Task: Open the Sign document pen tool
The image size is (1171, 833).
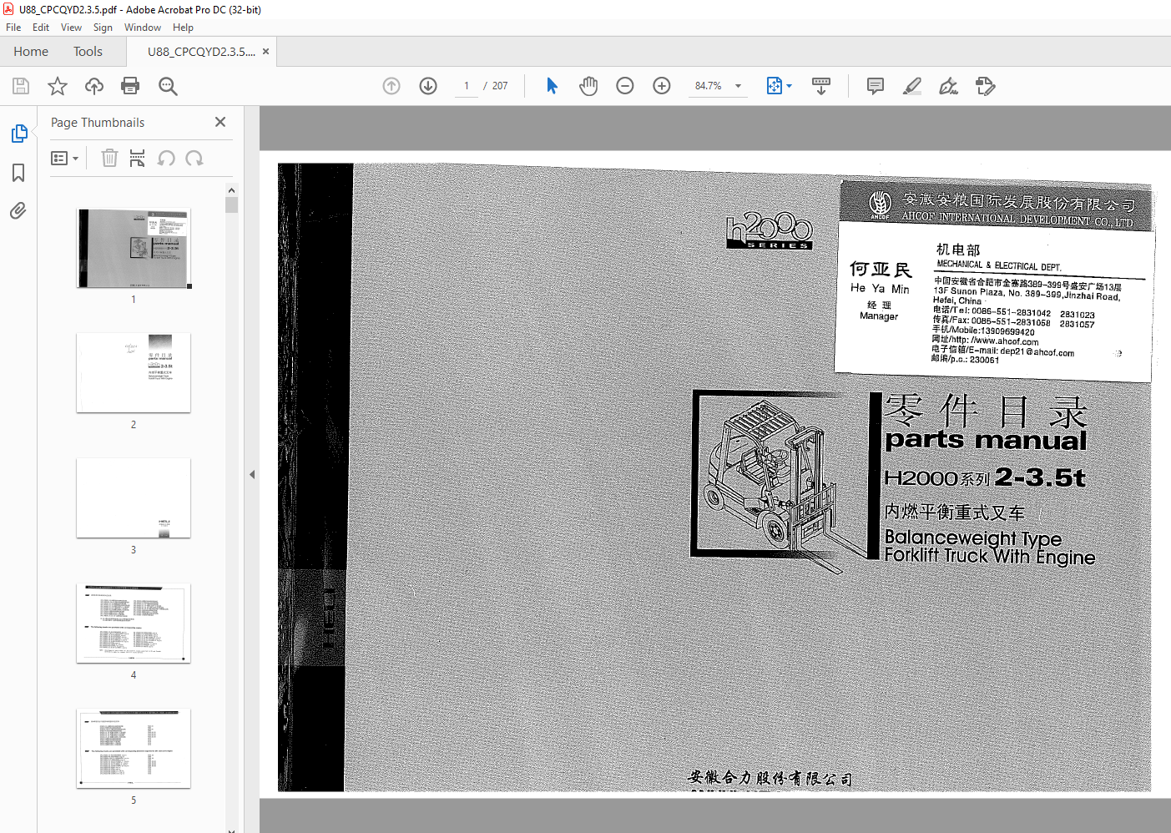Action: (949, 86)
